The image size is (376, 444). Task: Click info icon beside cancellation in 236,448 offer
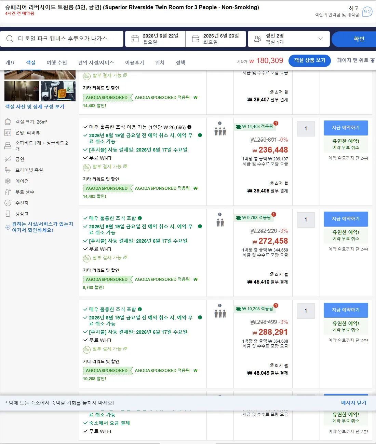click(200, 135)
